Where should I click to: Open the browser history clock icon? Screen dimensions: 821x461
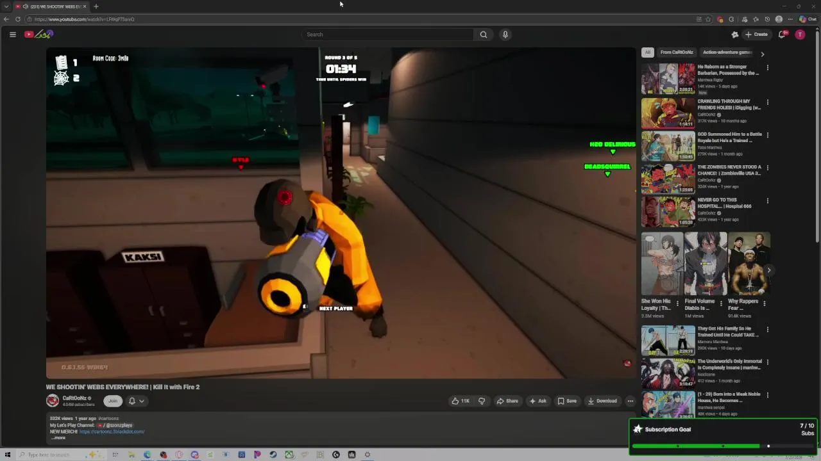pyautogui.click(x=767, y=19)
